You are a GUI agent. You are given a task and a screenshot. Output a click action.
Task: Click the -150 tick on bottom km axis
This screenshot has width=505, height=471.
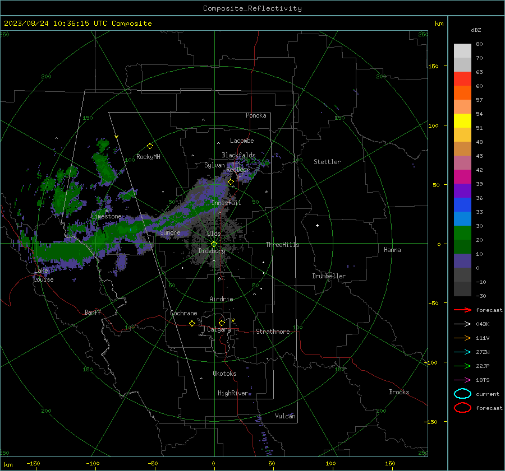pos(34,463)
